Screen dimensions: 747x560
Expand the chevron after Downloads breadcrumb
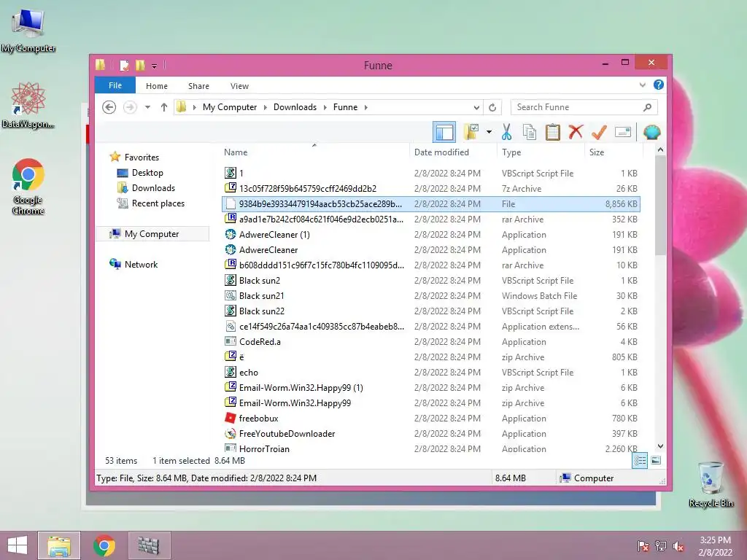pos(325,107)
